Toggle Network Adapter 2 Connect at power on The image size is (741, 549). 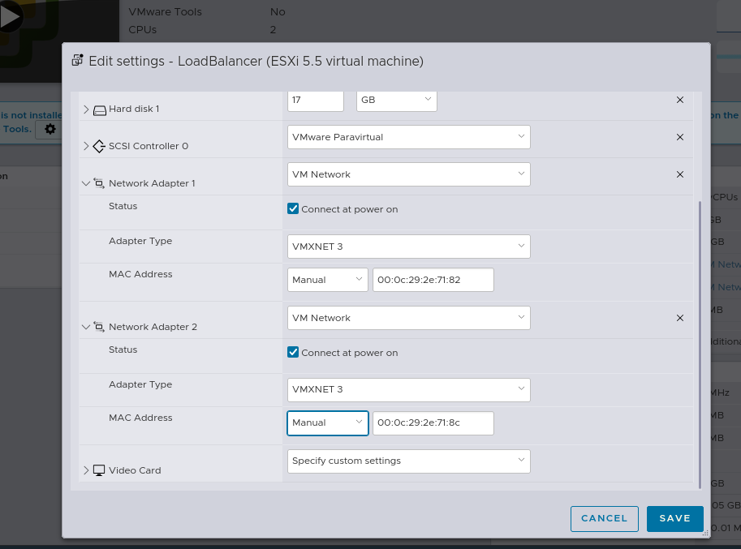[294, 353]
